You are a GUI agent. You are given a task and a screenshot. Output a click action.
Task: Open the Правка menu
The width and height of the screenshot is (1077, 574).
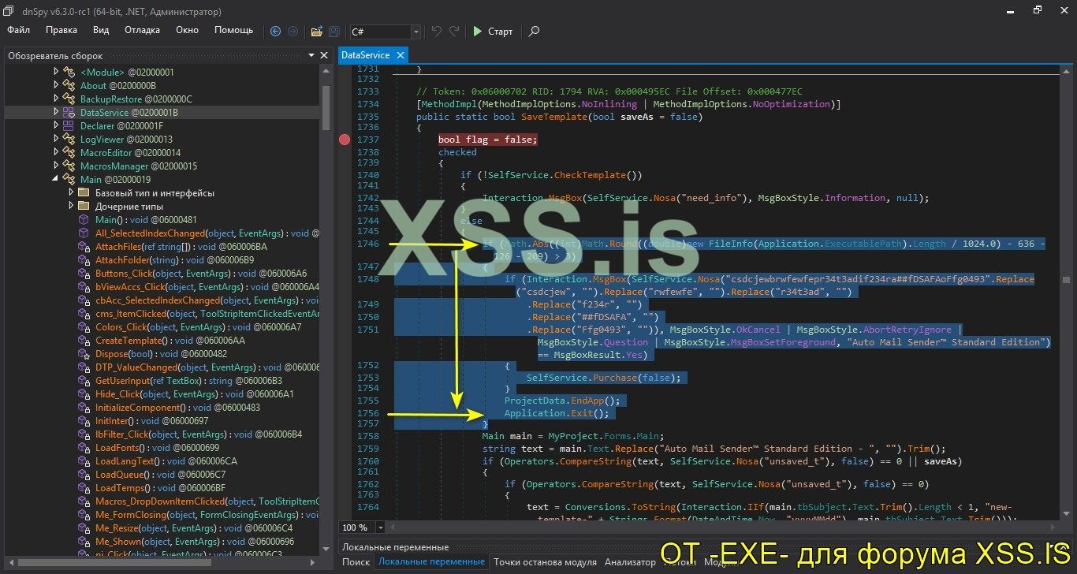[61, 30]
